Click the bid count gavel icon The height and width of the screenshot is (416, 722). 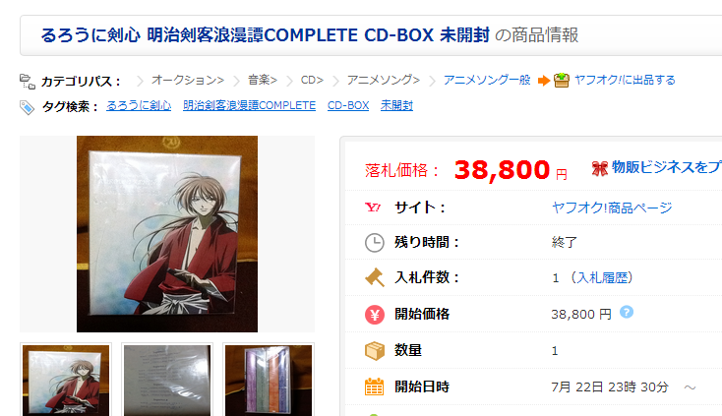pos(375,277)
